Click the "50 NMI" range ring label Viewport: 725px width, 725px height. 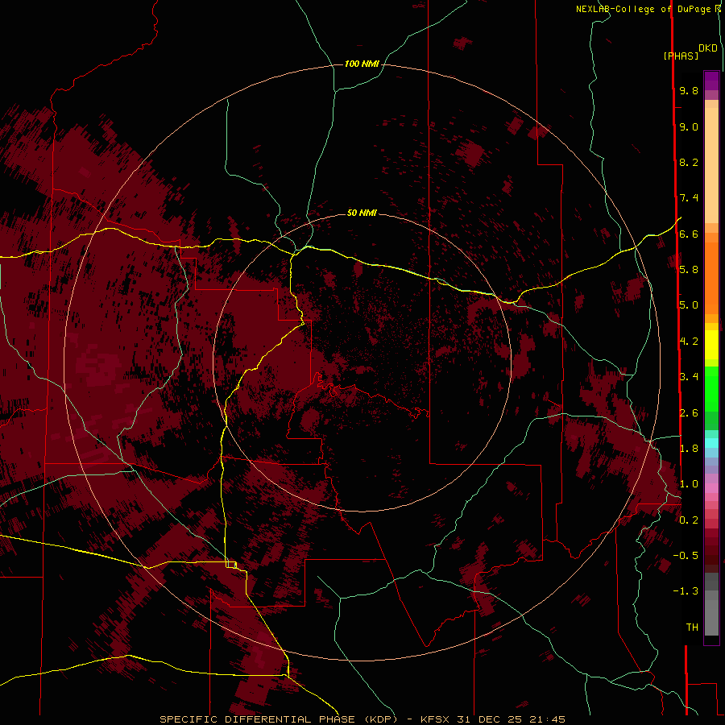[x=362, y=213]
